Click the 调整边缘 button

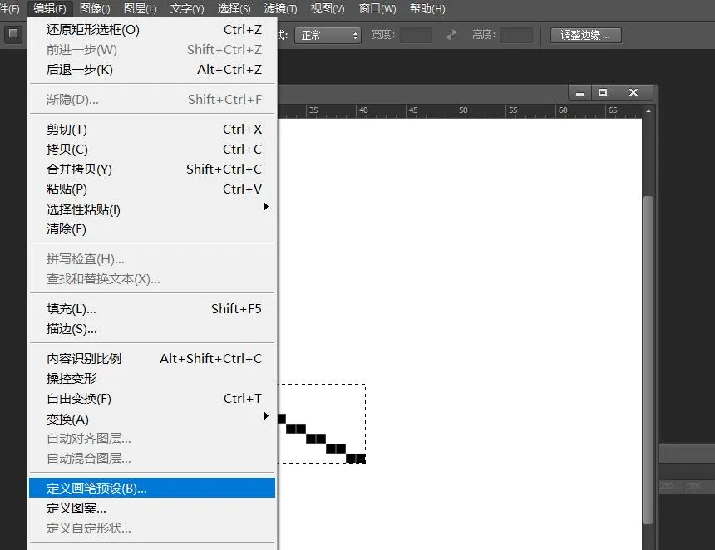tap(585, 35)
